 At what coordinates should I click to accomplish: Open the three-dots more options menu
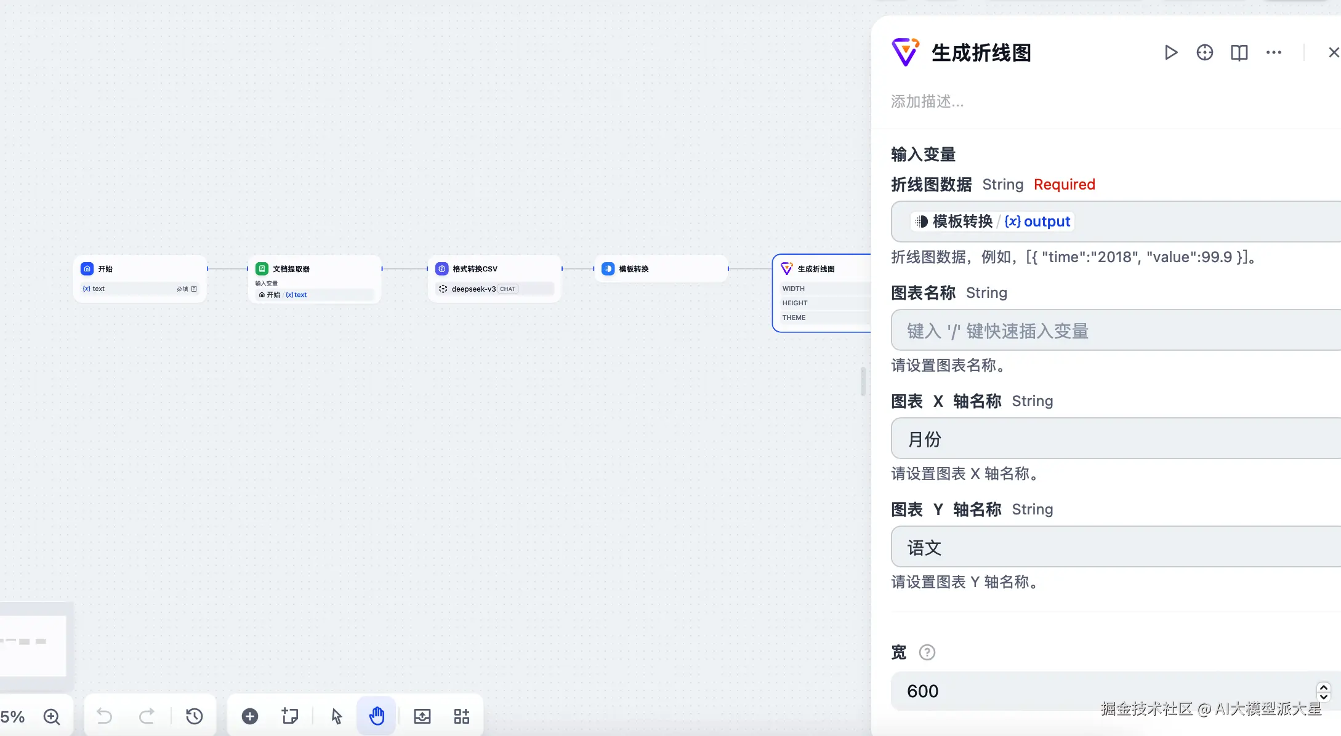click(x=1274, y=53)
